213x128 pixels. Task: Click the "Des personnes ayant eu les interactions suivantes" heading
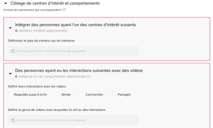coord(79,71)
